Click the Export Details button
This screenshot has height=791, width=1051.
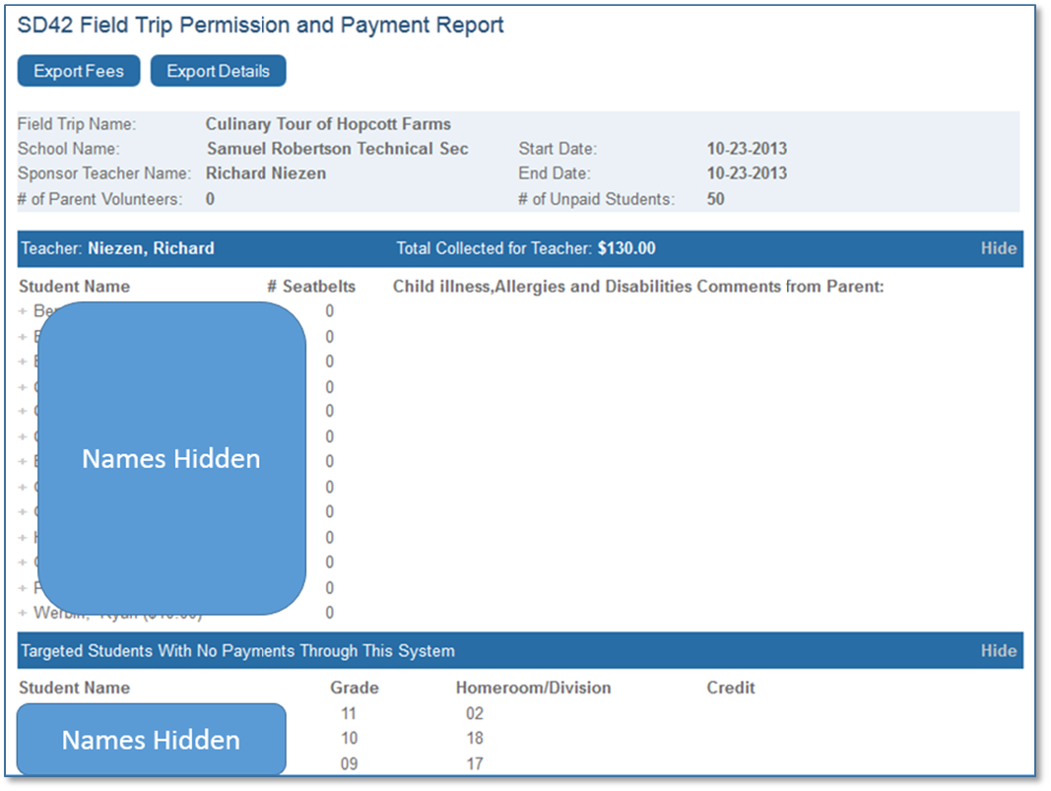[218, 71]
